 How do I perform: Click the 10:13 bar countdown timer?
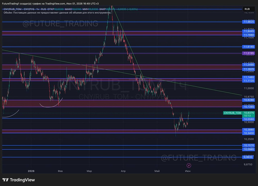[247, 116]
